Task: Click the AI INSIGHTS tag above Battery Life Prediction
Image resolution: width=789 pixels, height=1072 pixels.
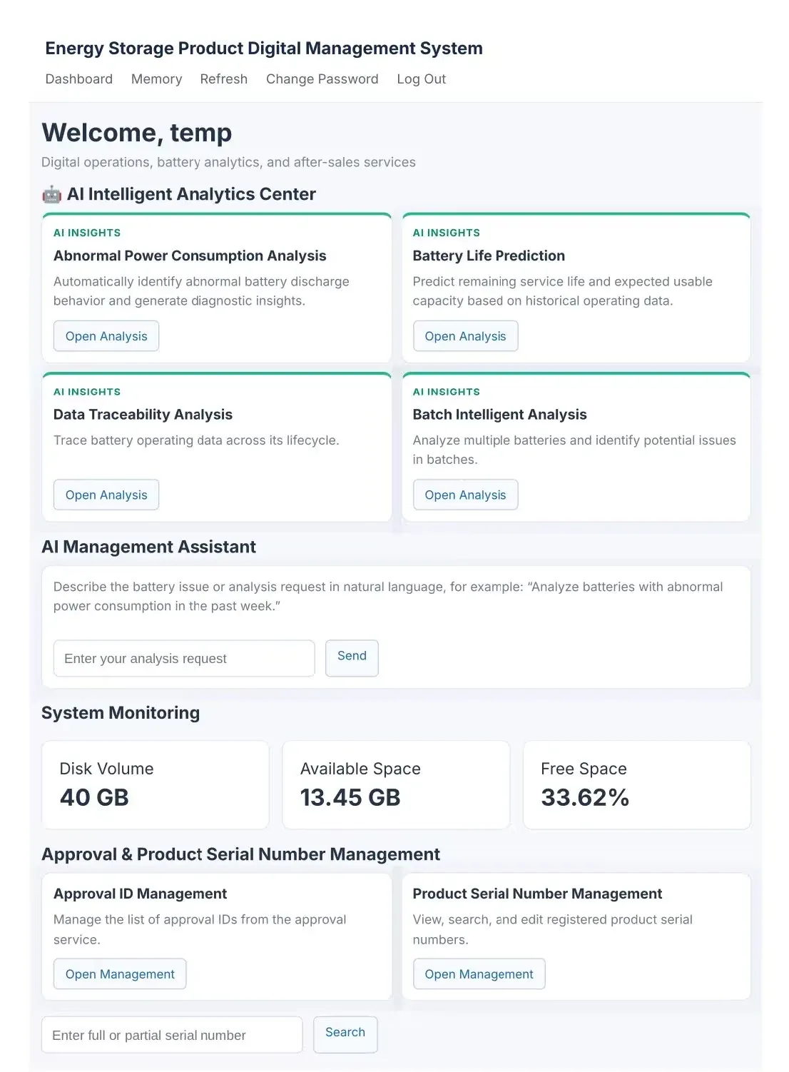Action: click(447, 233)
